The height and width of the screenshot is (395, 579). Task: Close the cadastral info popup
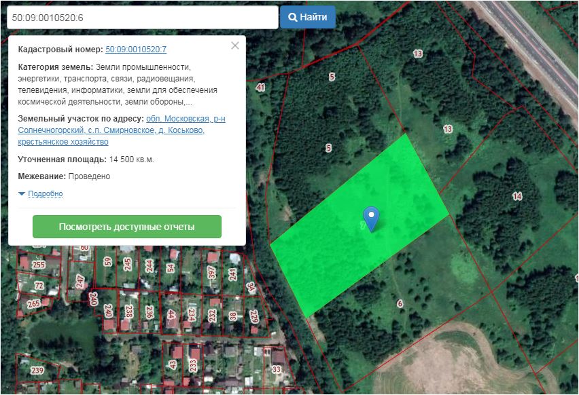235,46
